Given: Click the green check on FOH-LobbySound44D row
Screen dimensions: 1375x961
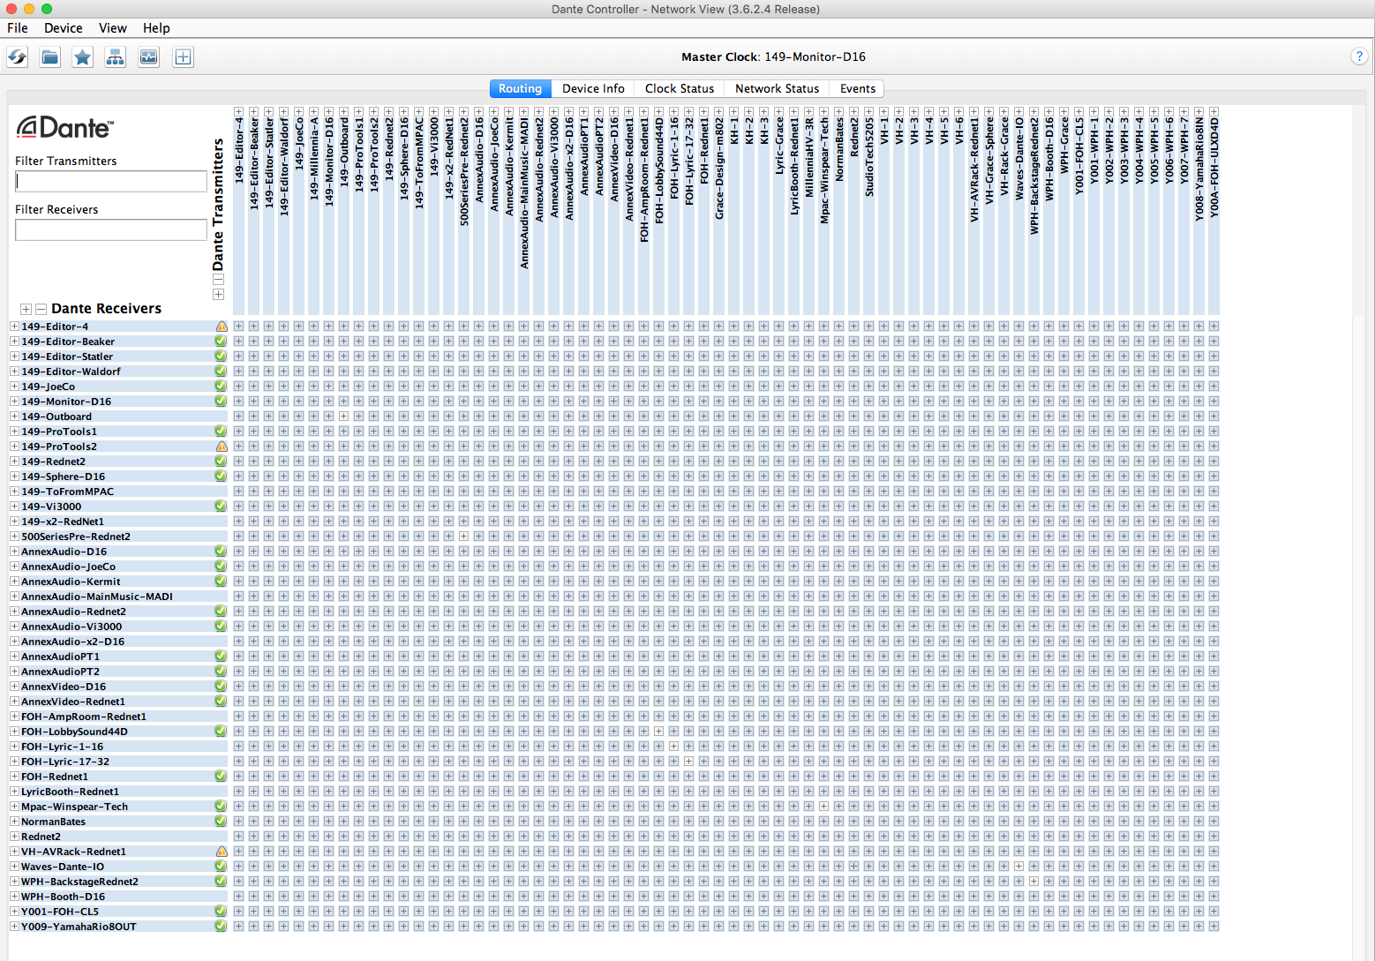Looking at the screenshot, I should pos(221,732).
